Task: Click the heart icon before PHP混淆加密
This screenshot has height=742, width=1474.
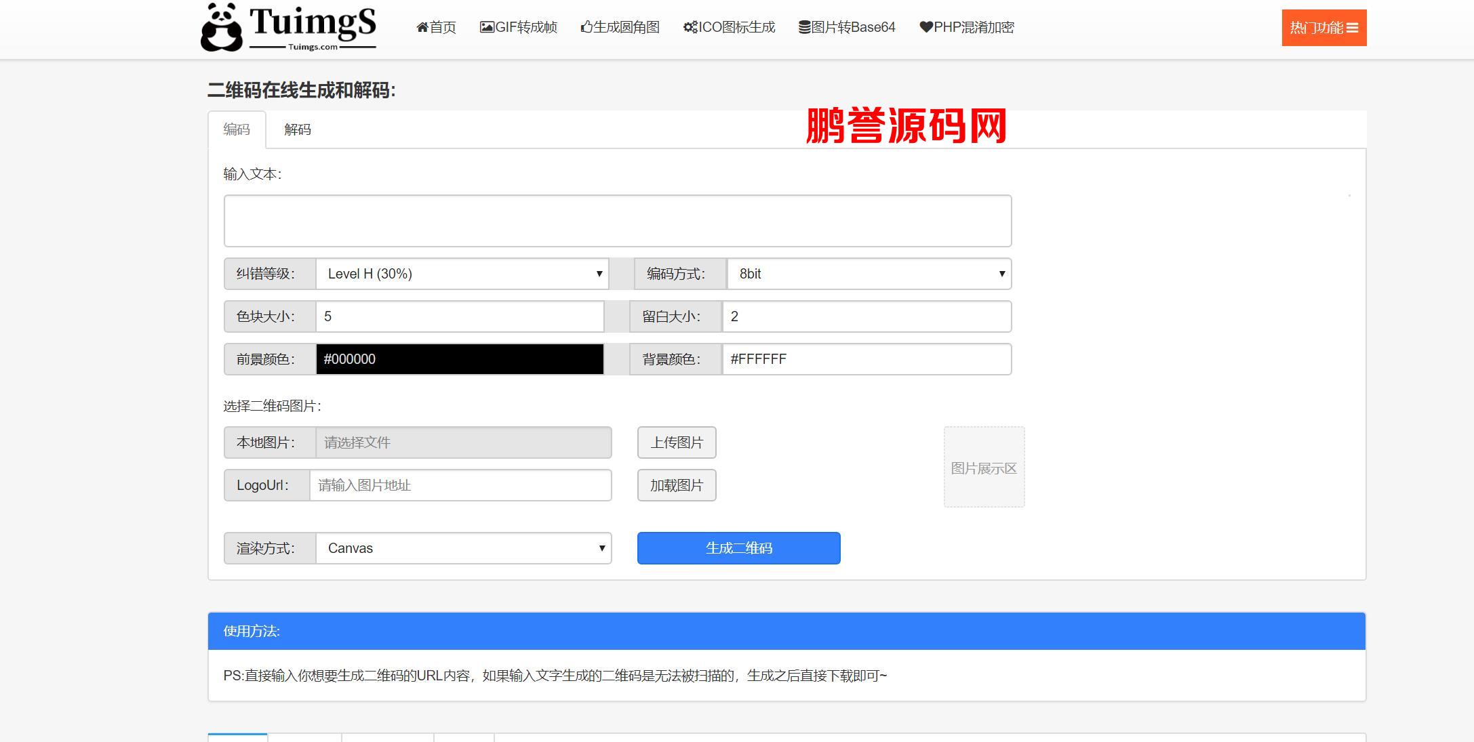Action: click(926, 27)
